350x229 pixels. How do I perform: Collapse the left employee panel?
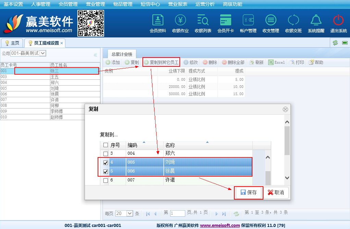point(95,55)
